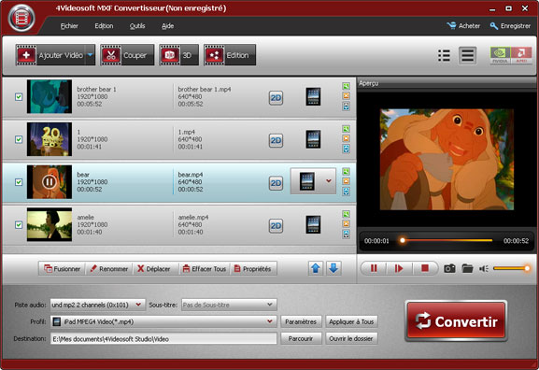Click Appliquer à Tous button

click(351, 321)
